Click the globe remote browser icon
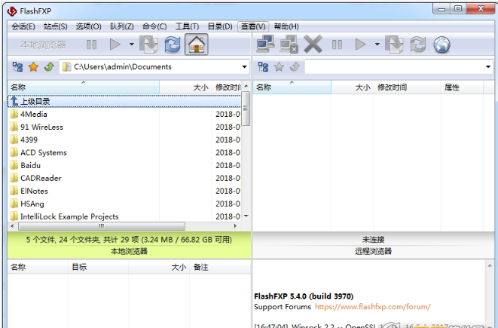This screenshot has height=328, width=498. 441,44
